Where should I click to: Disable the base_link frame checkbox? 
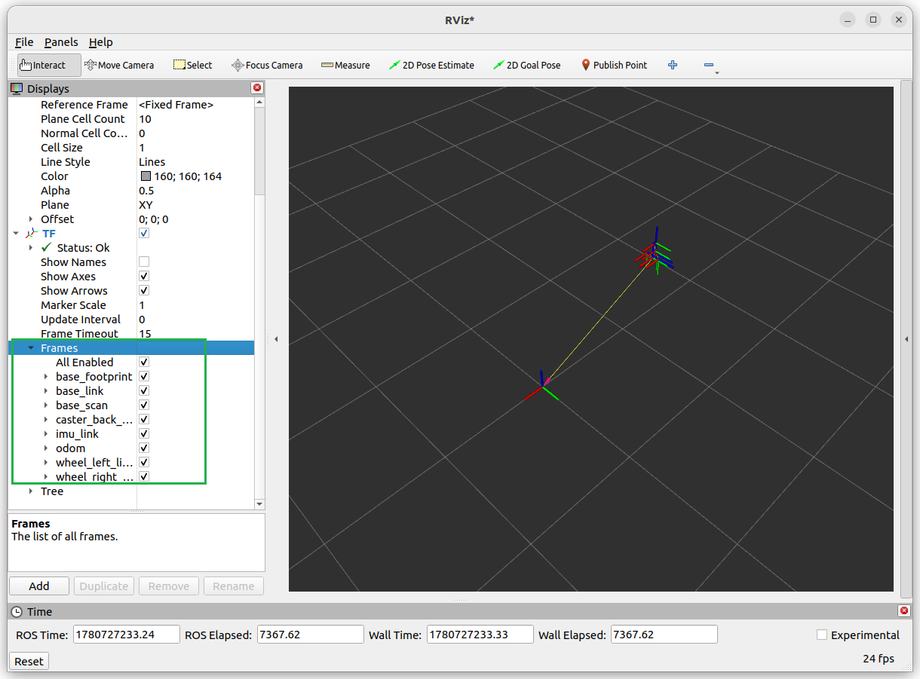pos(144,391)
